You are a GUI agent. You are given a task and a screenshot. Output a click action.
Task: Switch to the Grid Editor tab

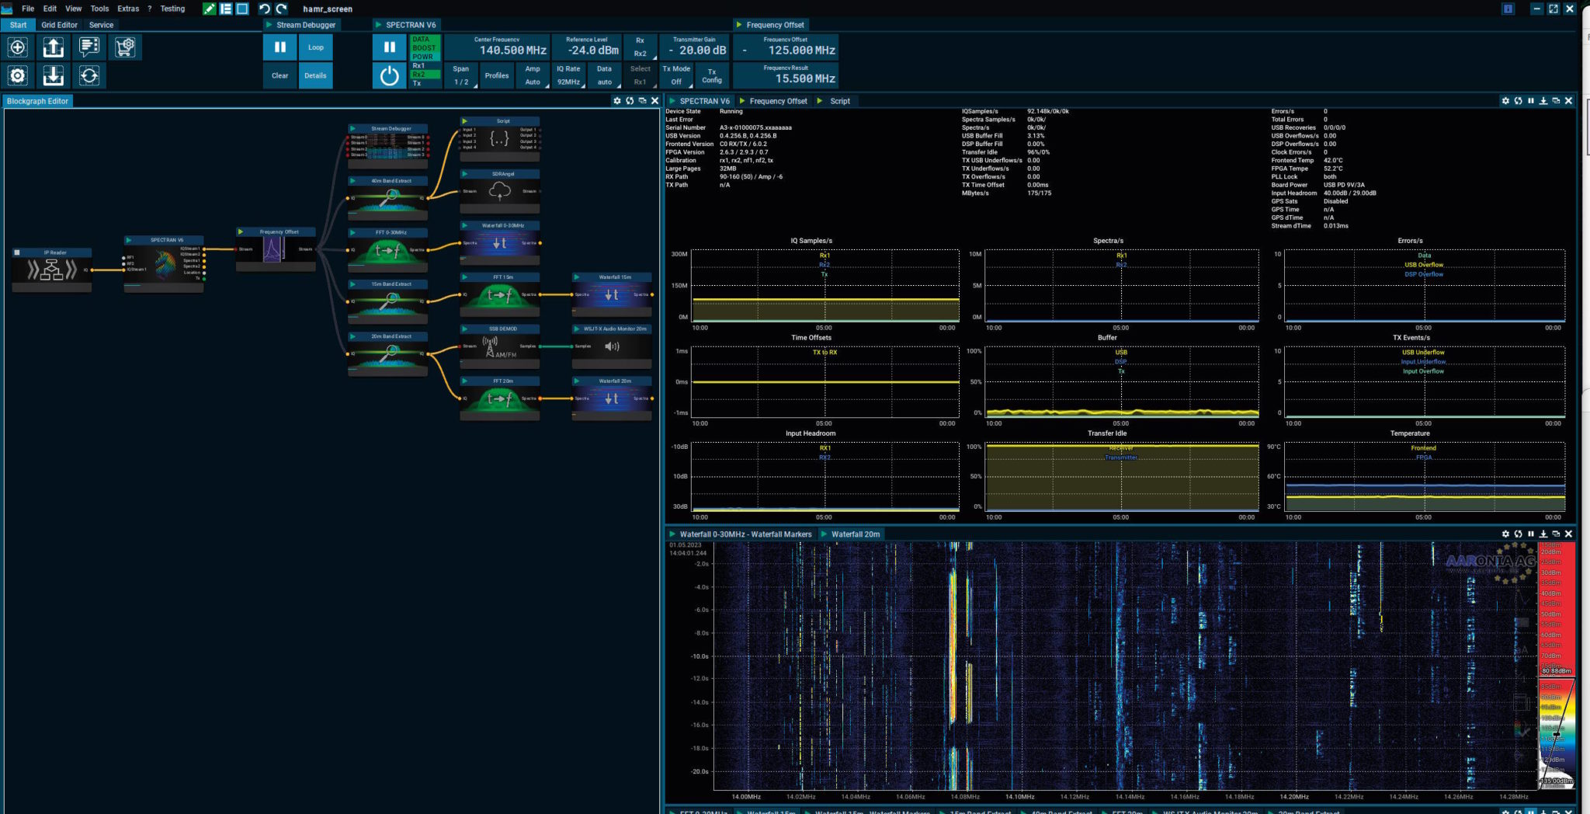pyautogui.click(x=59, y=25)
